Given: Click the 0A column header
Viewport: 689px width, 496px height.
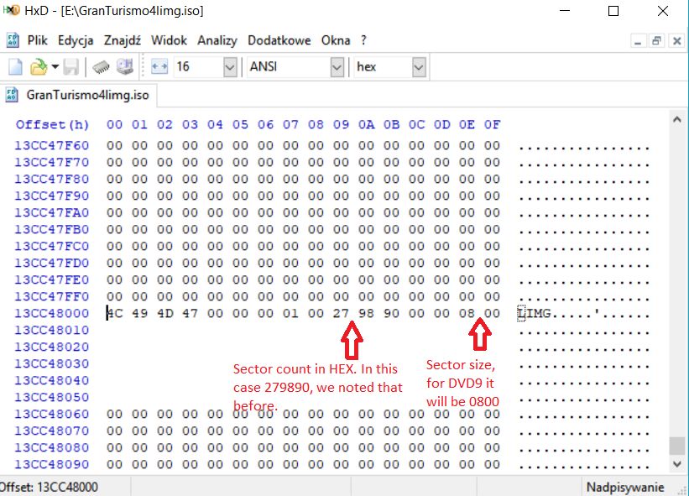Looking at the screenshot, I should pos(366,125).
